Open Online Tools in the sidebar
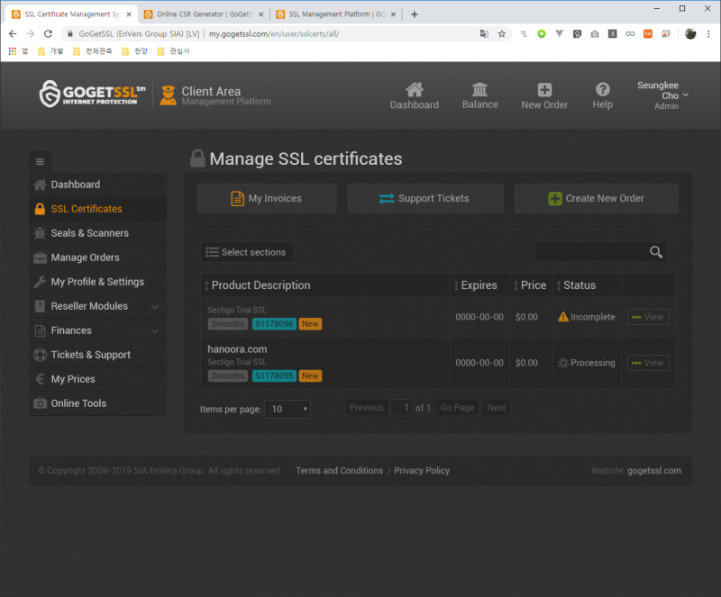The height and width of the screenshot is (597, 721). point(98,403)
